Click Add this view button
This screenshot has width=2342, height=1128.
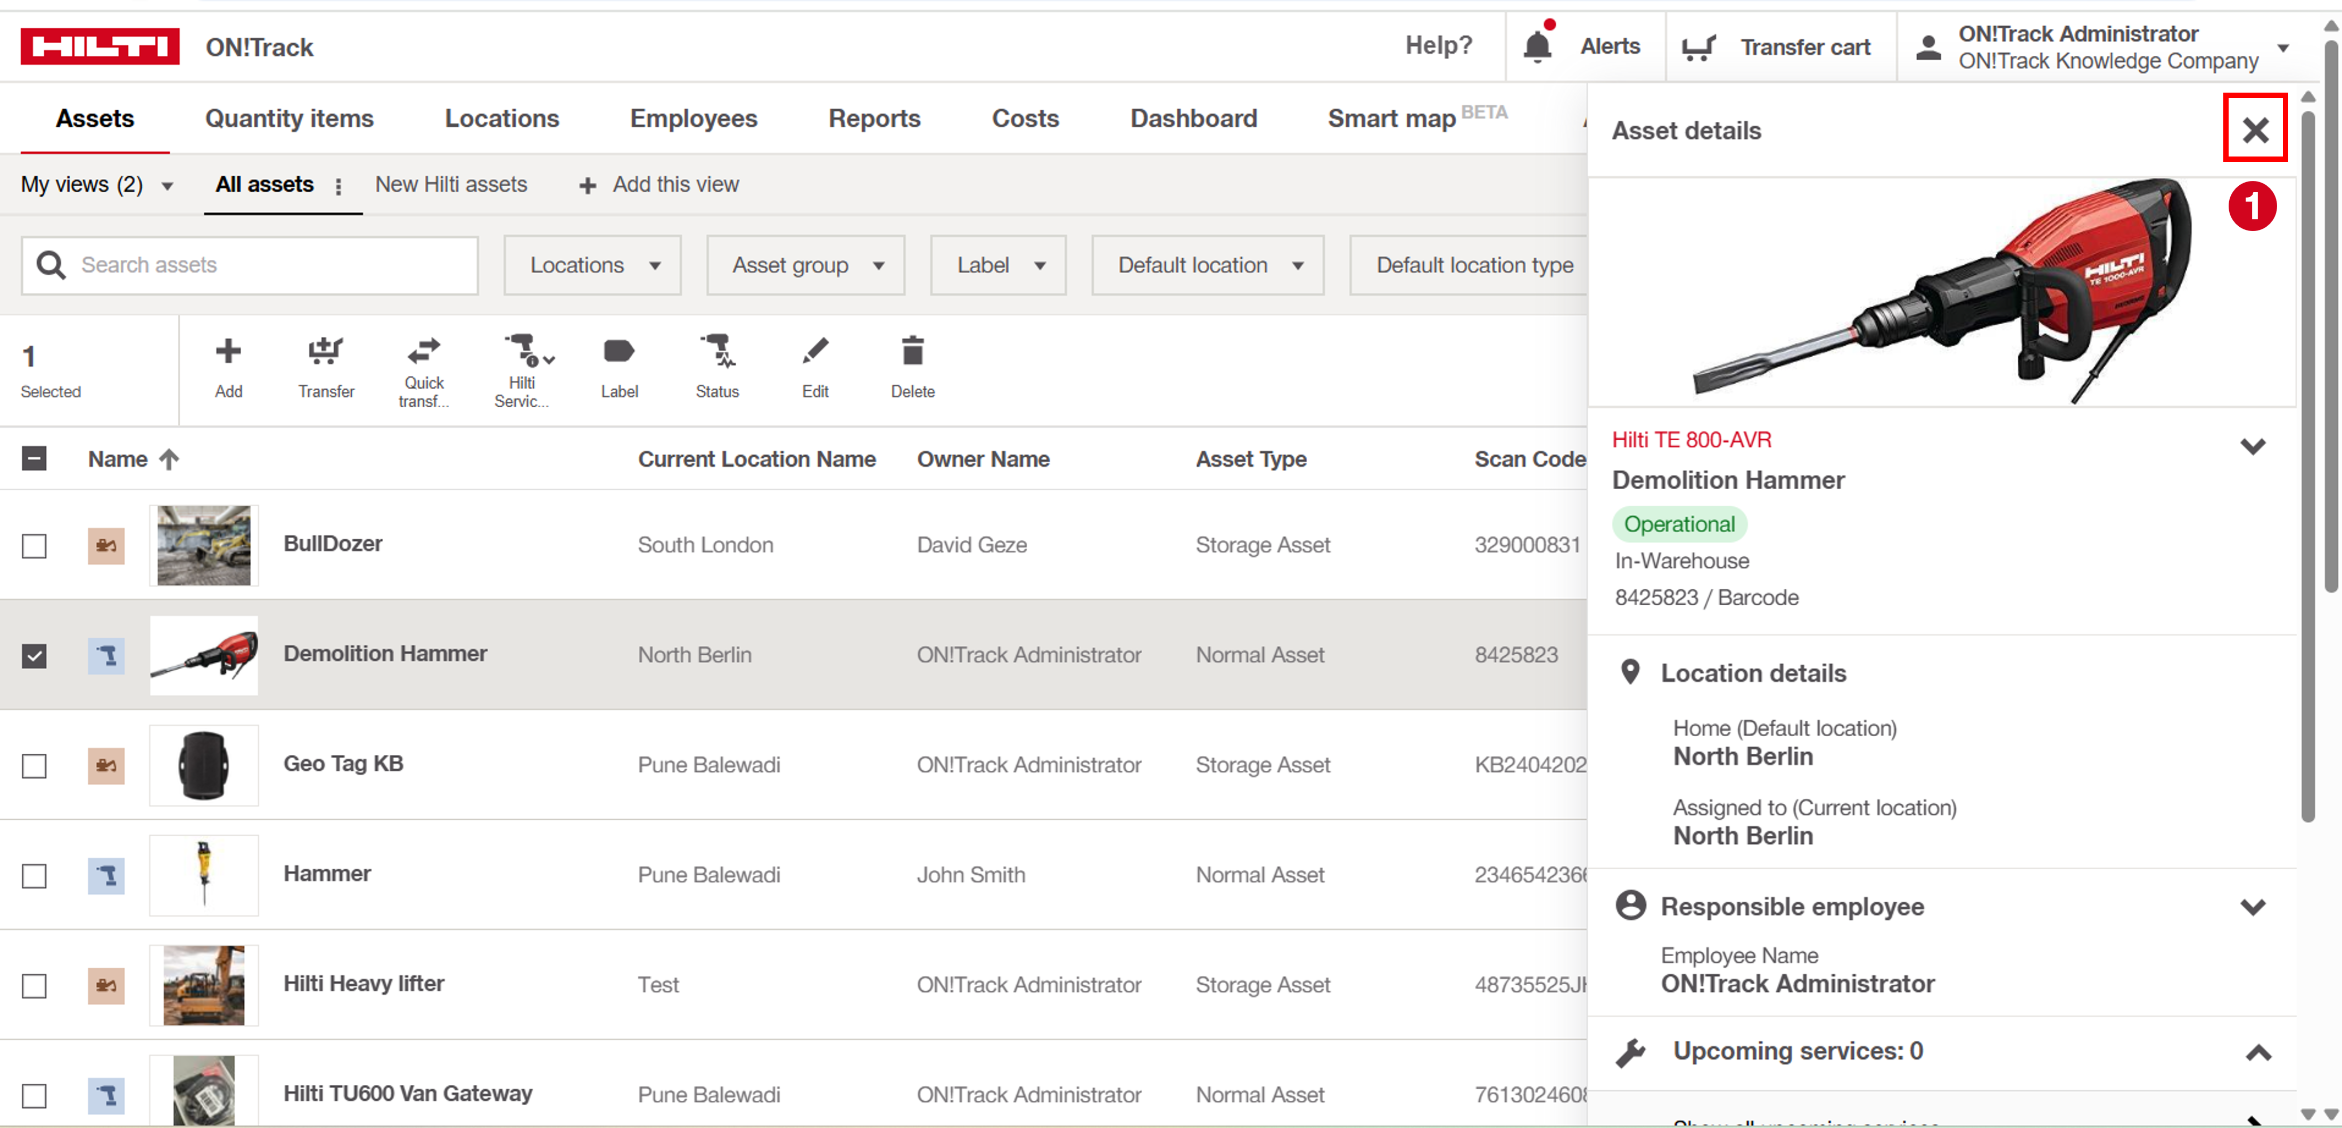pyautogui.click(x=659, y=185)
